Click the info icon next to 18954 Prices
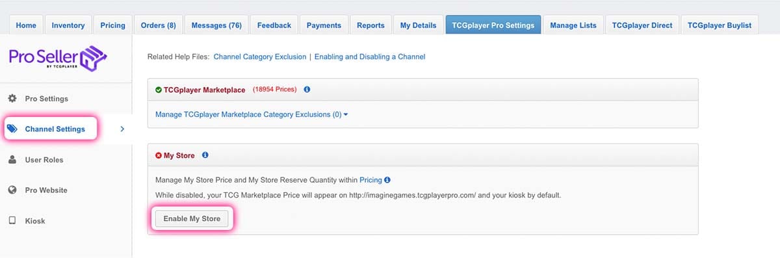The width and height of the screenshot is (780, 258). [x=307, y=90]
